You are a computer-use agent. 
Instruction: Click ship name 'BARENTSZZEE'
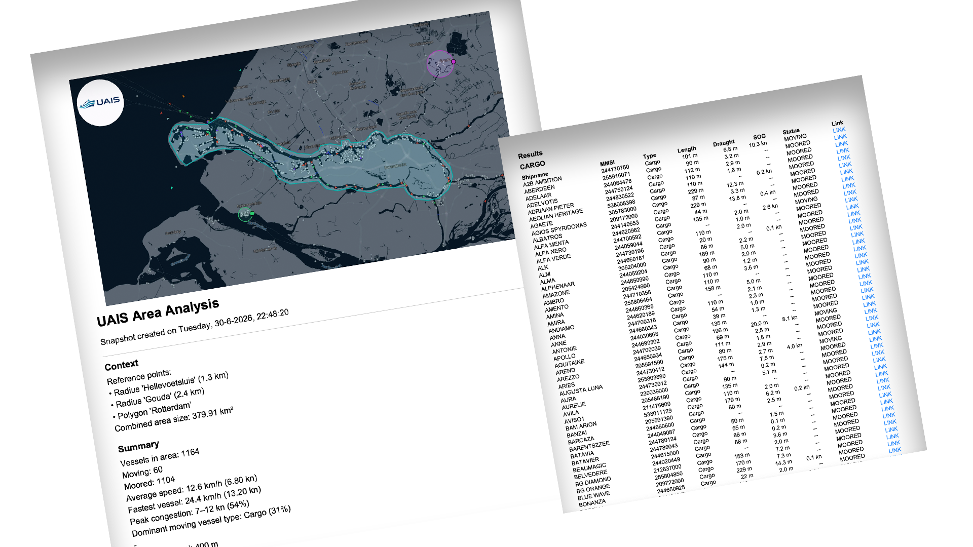coord(589,446)
